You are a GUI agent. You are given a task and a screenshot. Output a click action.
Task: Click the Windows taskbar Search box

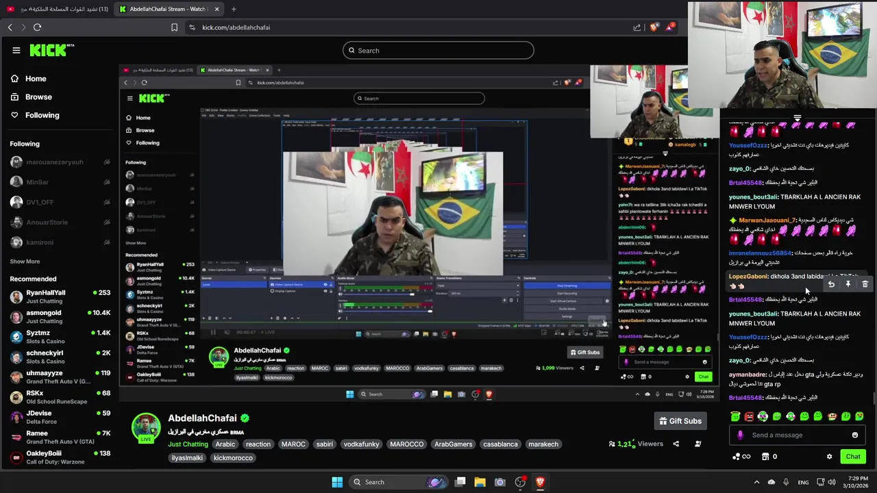pyautogui.click(x=399, y=482)
